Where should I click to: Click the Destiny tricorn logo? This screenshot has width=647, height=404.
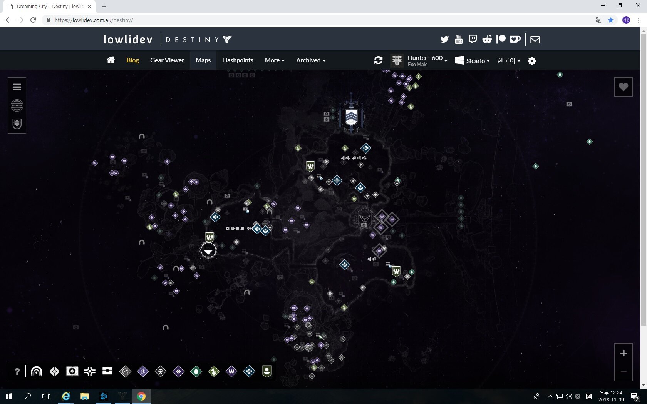[x=227, y=39]
